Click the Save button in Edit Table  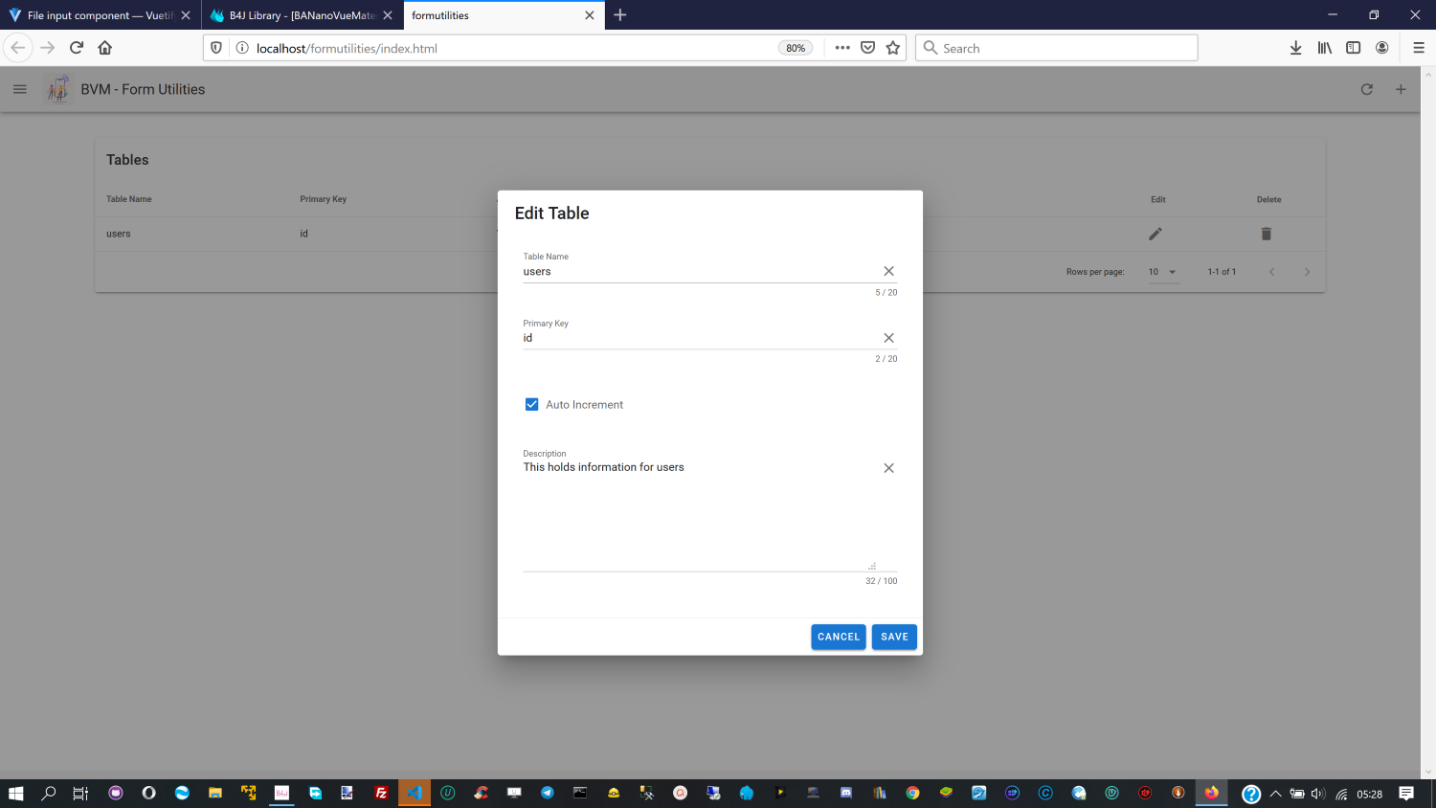894,637
